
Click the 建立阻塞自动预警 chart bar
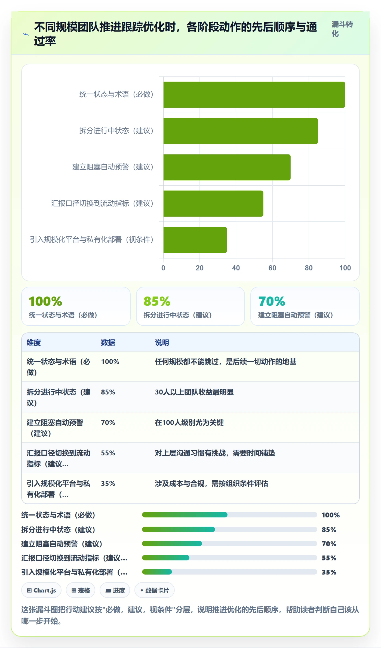tap(227, 167)
